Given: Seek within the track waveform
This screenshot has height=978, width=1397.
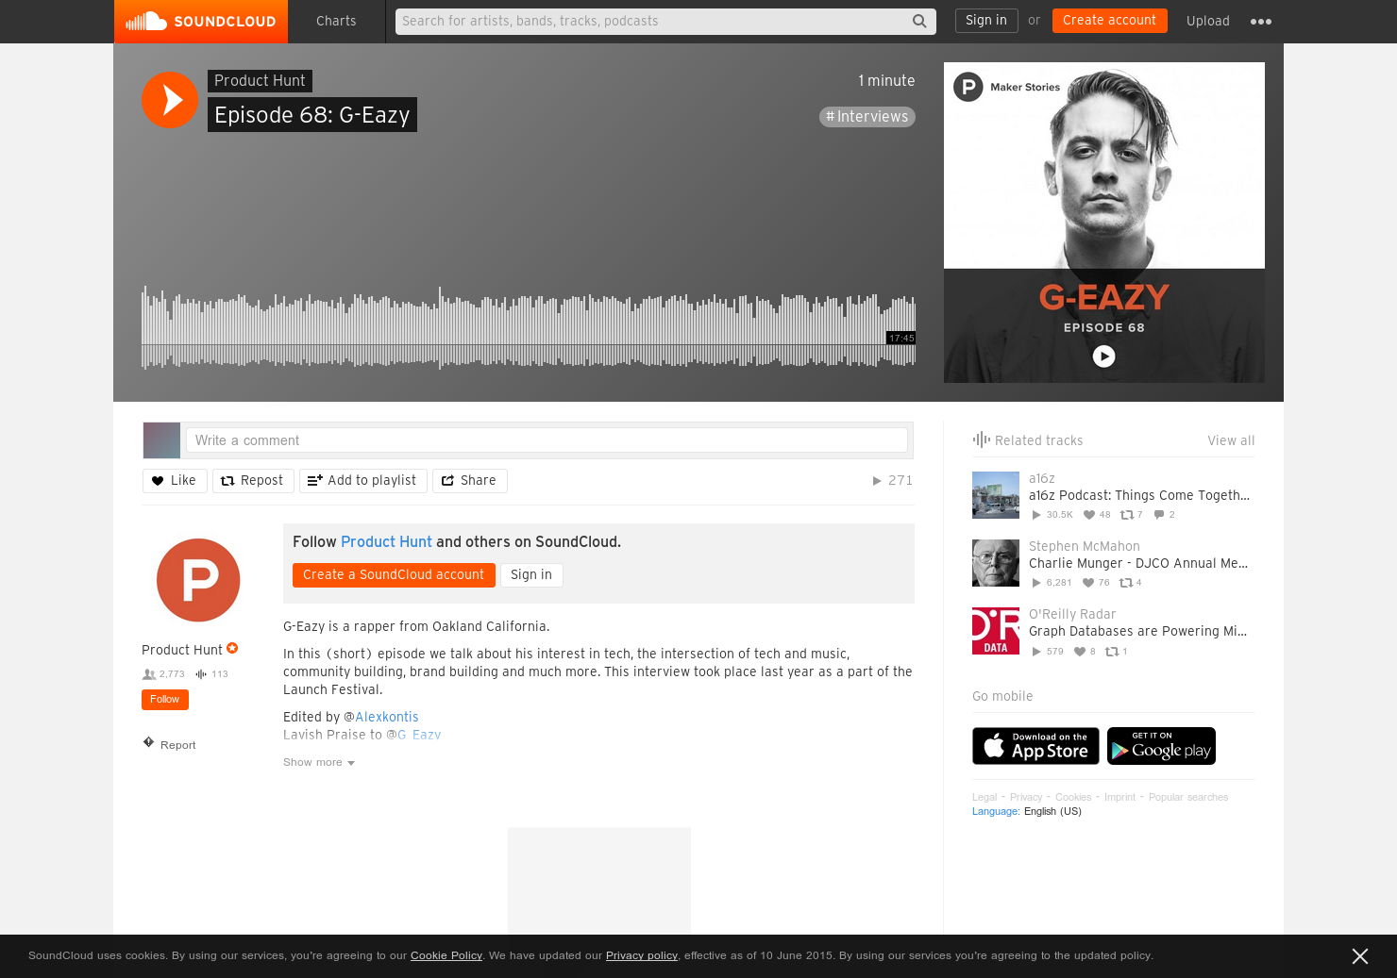Looking at the screenshot, I should [529, 327].
